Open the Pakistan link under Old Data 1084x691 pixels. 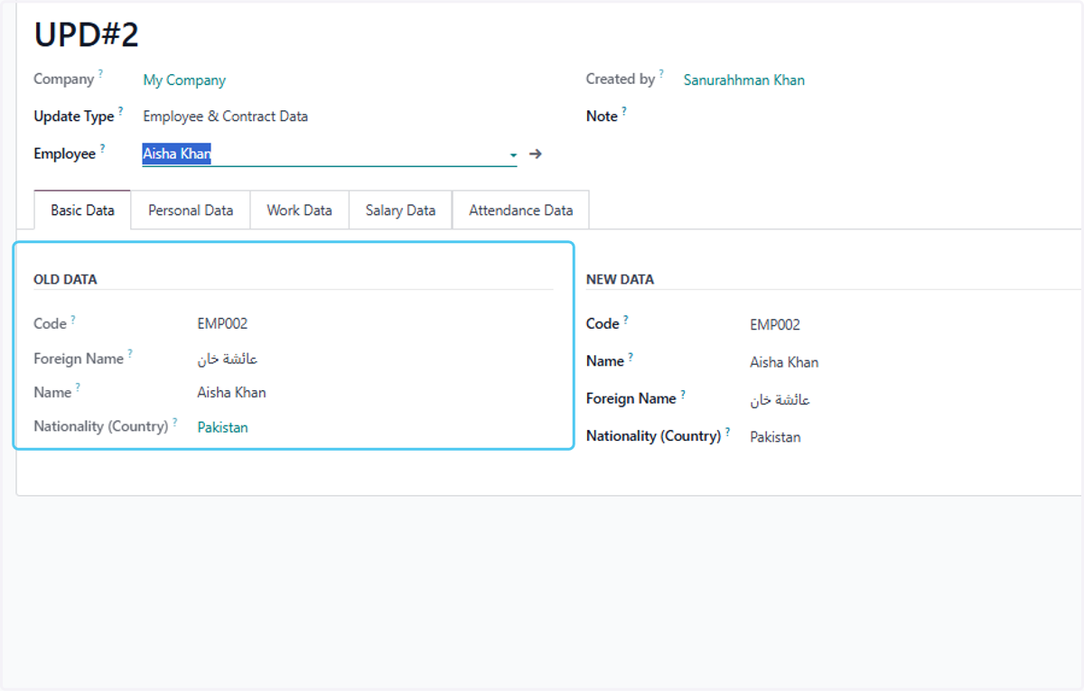pyautogui.click(x=222, y=427)
